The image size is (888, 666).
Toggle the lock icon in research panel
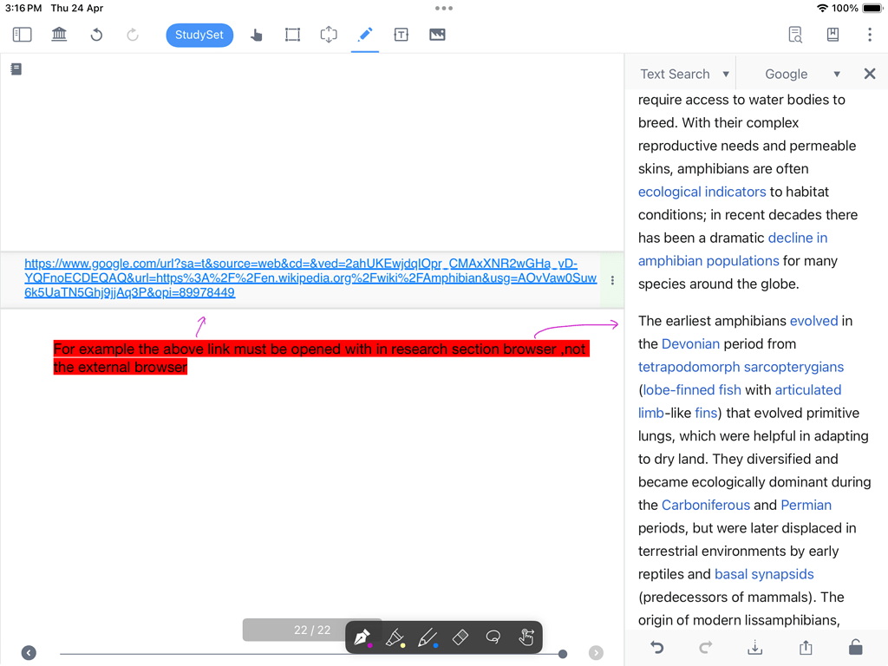coord(855,647)
